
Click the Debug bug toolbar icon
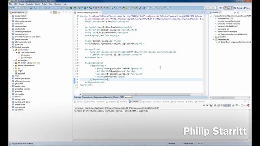coord(80,8)
